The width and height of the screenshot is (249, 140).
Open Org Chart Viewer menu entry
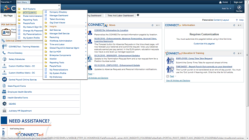pyautogui.click(x=57, y=23)
